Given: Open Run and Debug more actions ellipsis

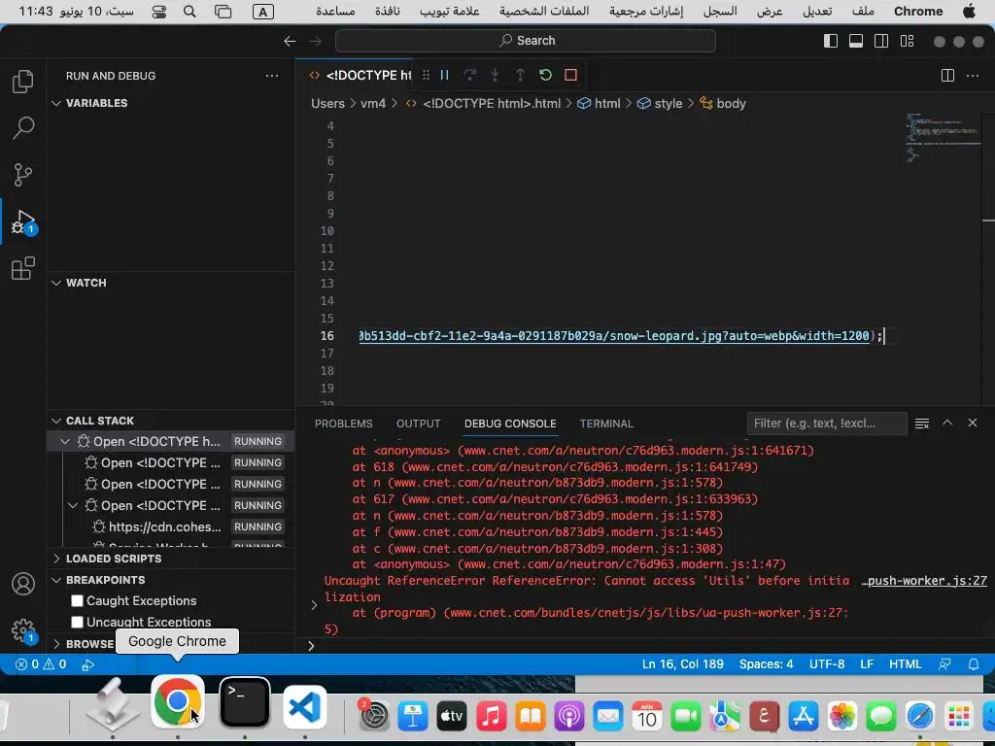Looking at the screenshot, I should click(272, 76).
